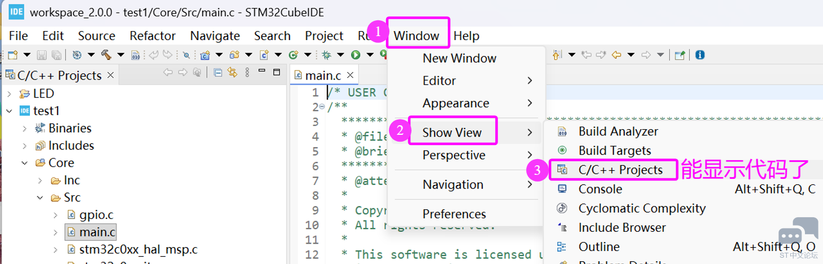Open the dropdown next to Run icon
The height and width of the screenshot is (264, 823).
pyautogui.click(x=370, y=55)
